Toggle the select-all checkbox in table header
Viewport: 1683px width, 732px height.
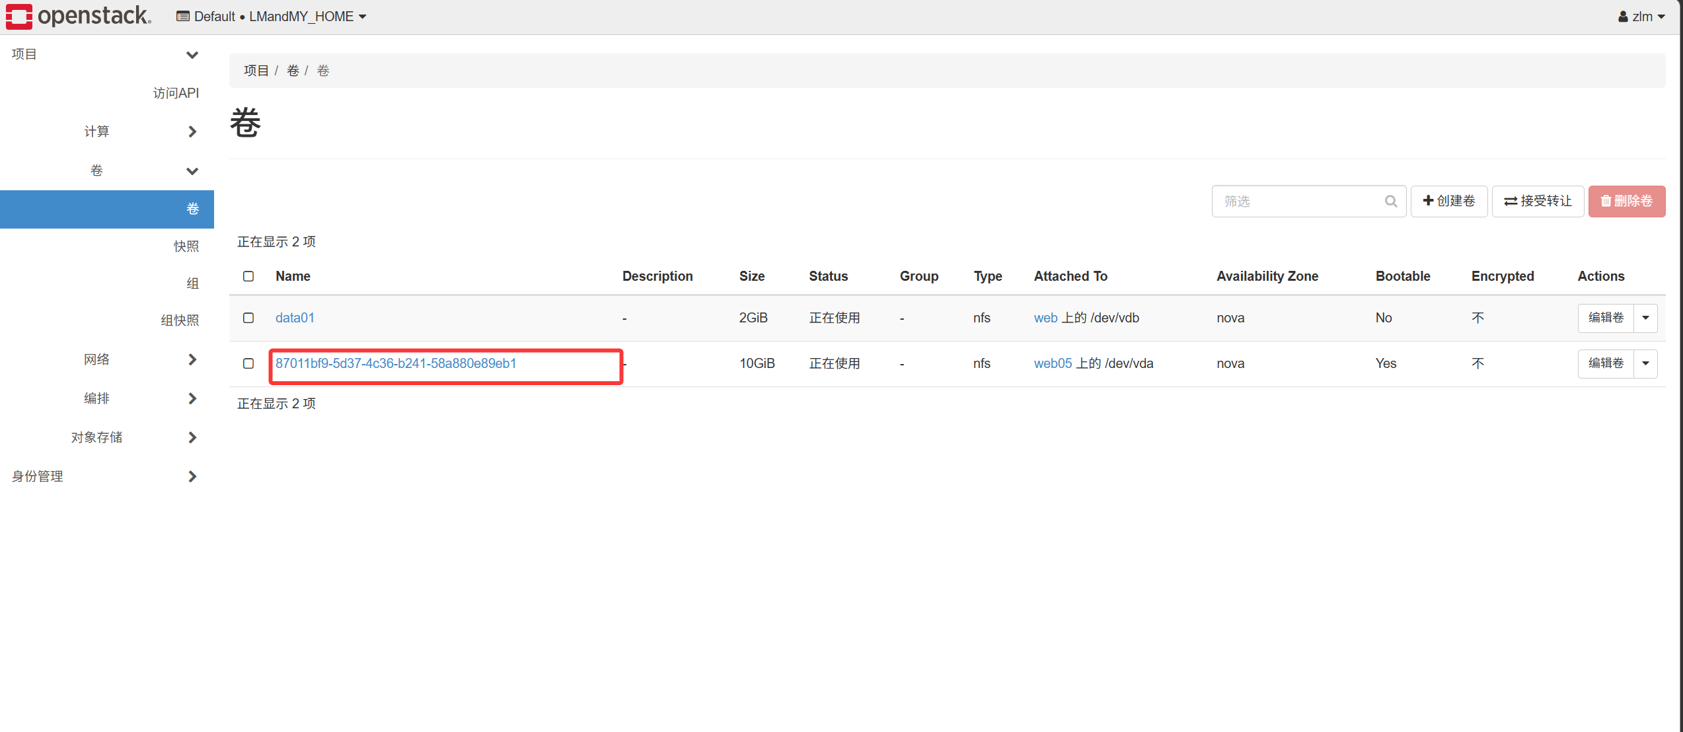pyautogui.click(x=248, y=276)
